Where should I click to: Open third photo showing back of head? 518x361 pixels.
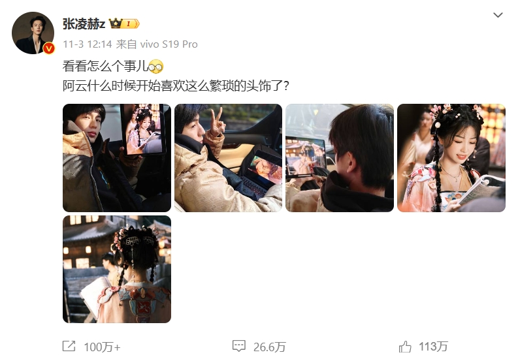tap(340, 158)
